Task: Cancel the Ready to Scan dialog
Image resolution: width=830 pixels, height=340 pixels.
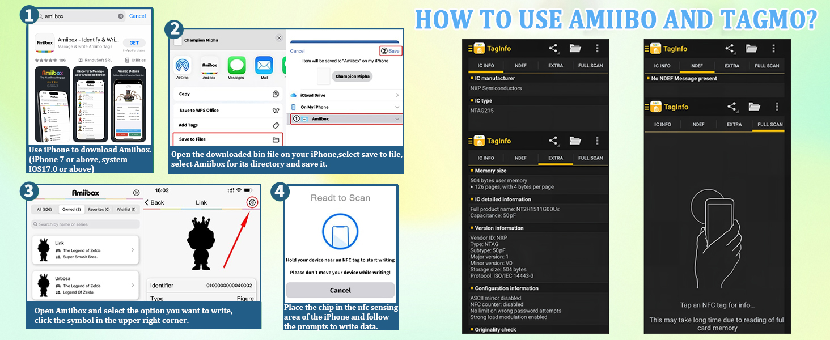Action: (x=340, y=290)
